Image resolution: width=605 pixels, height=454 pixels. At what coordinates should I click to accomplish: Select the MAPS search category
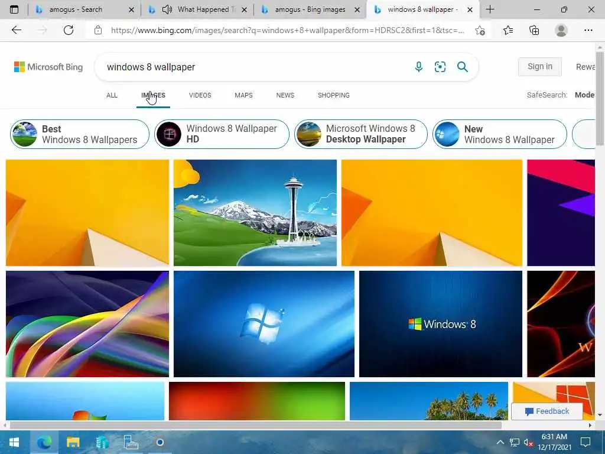243,95
